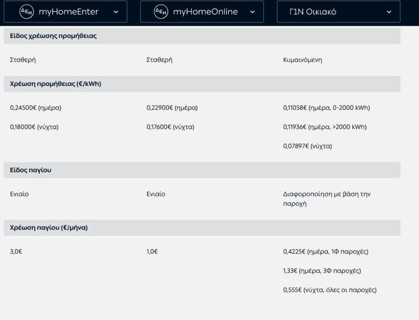Click the 3,0€ fixed monthly charge

(16, 252)
